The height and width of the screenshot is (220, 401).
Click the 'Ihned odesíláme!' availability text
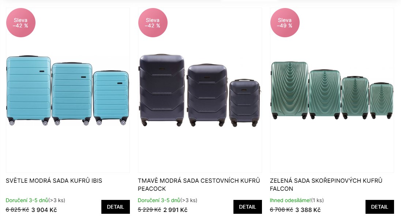pos(290,200)
